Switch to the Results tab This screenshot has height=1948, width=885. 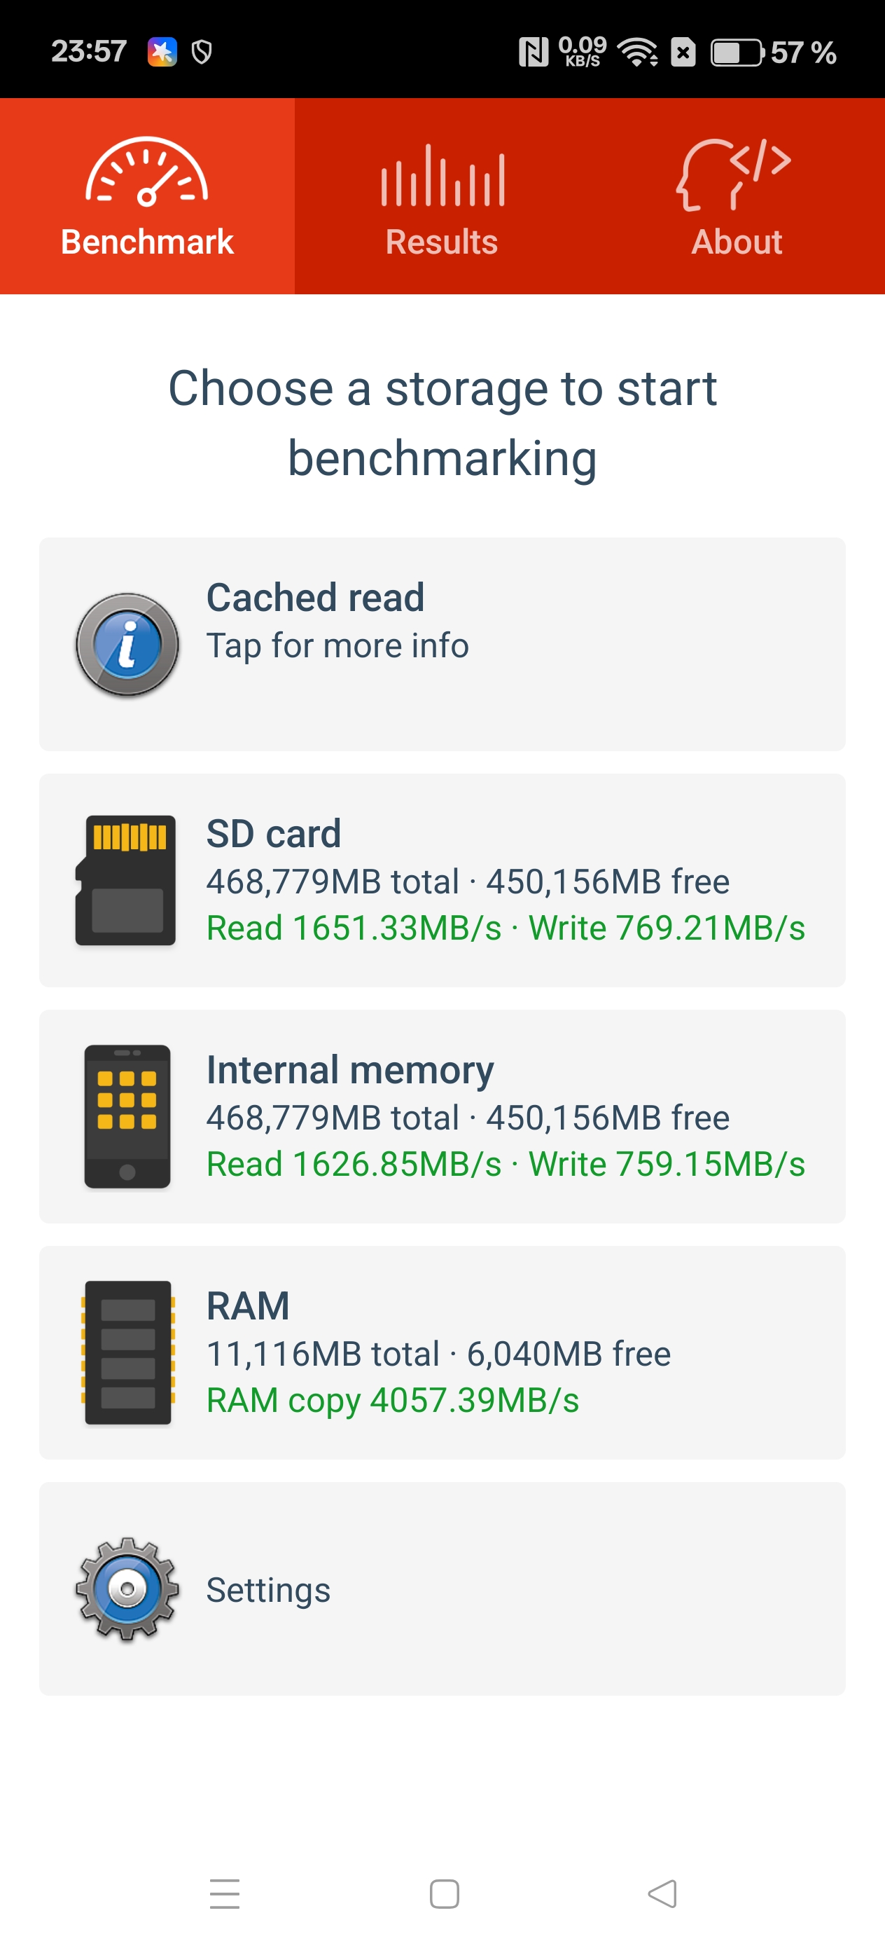[x=442, y=242]
